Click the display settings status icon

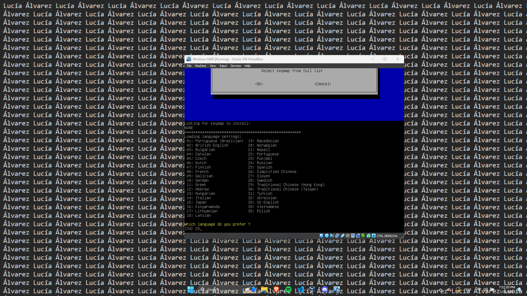click(353, 236)
